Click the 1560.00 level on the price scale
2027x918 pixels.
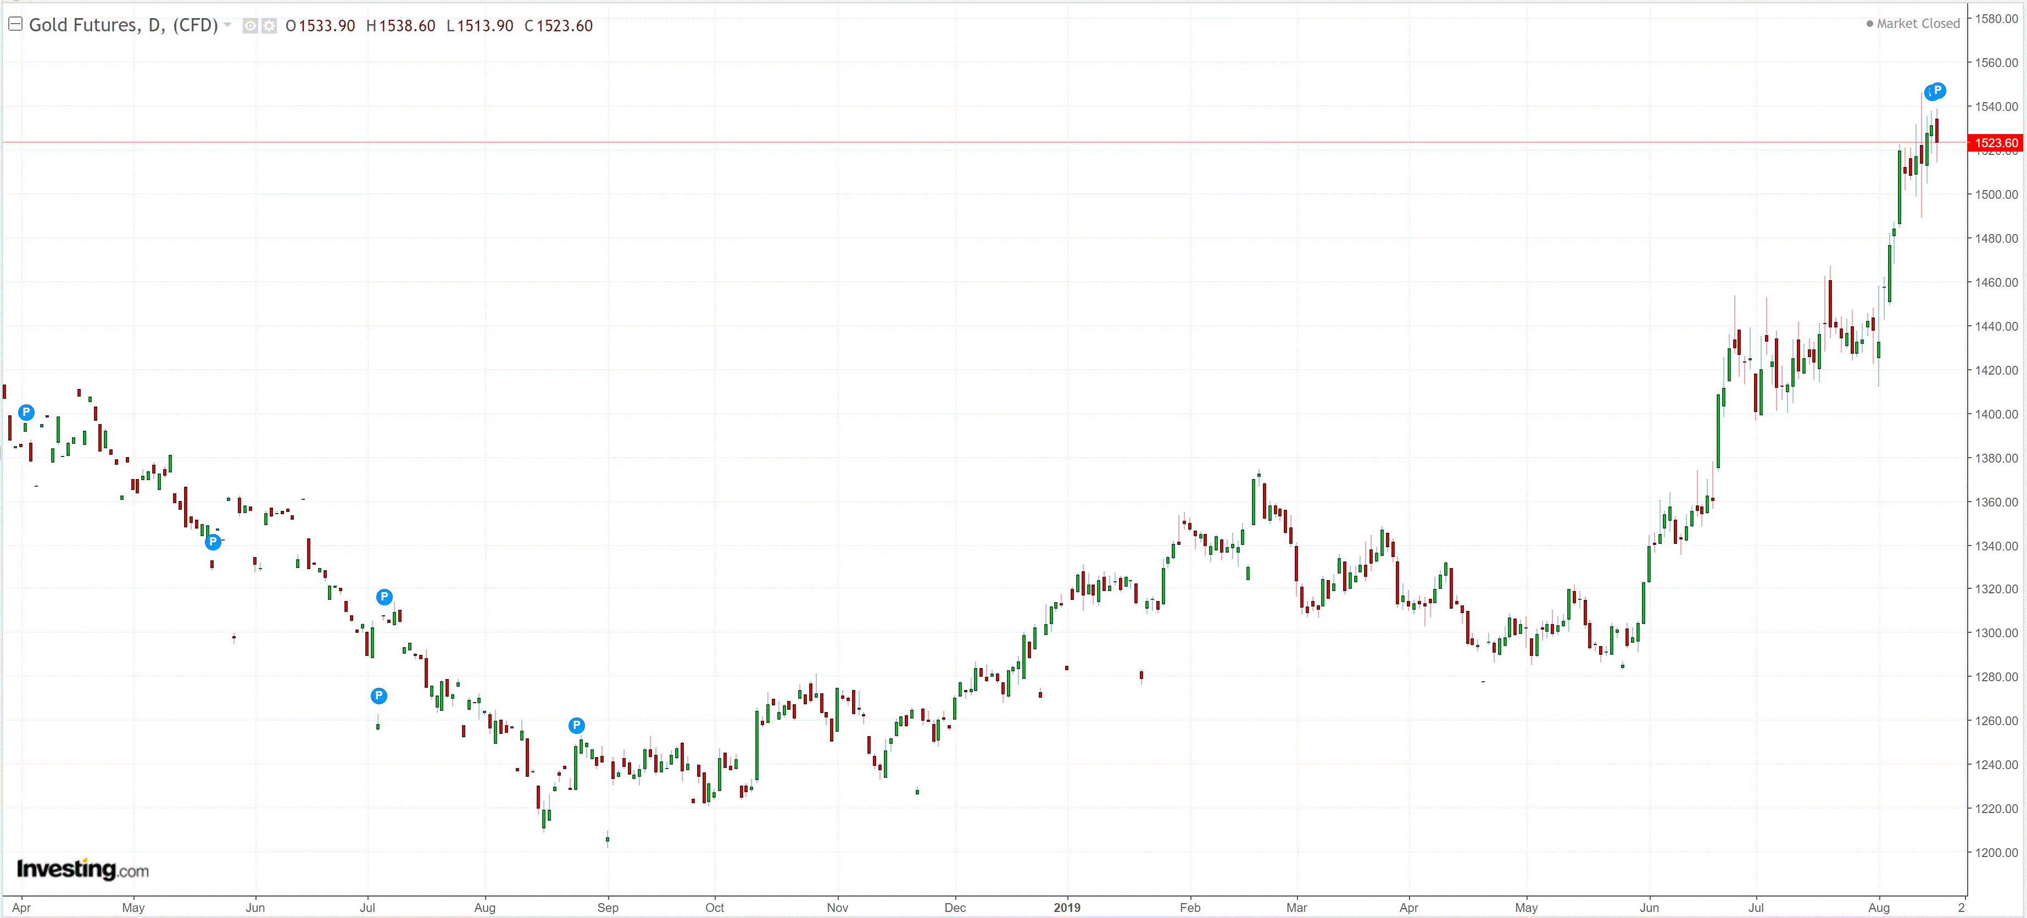(x=1996, y=63)
